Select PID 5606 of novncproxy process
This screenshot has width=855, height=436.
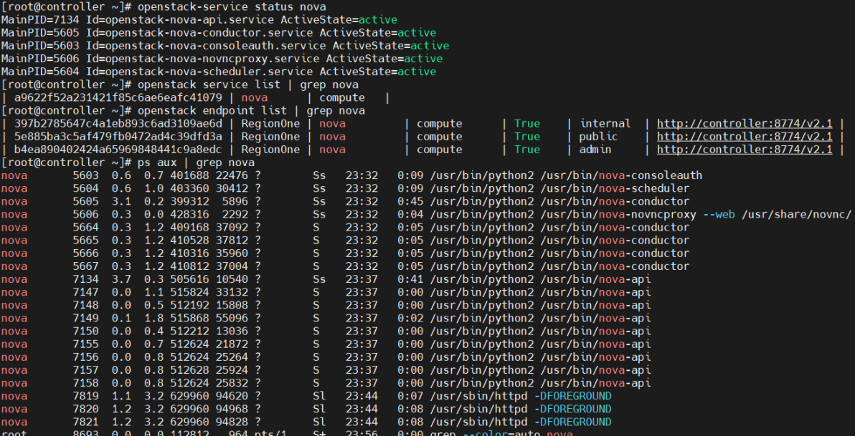click(x=85, y=215)
